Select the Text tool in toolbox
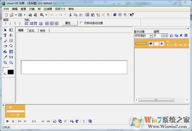 [5, 35]
